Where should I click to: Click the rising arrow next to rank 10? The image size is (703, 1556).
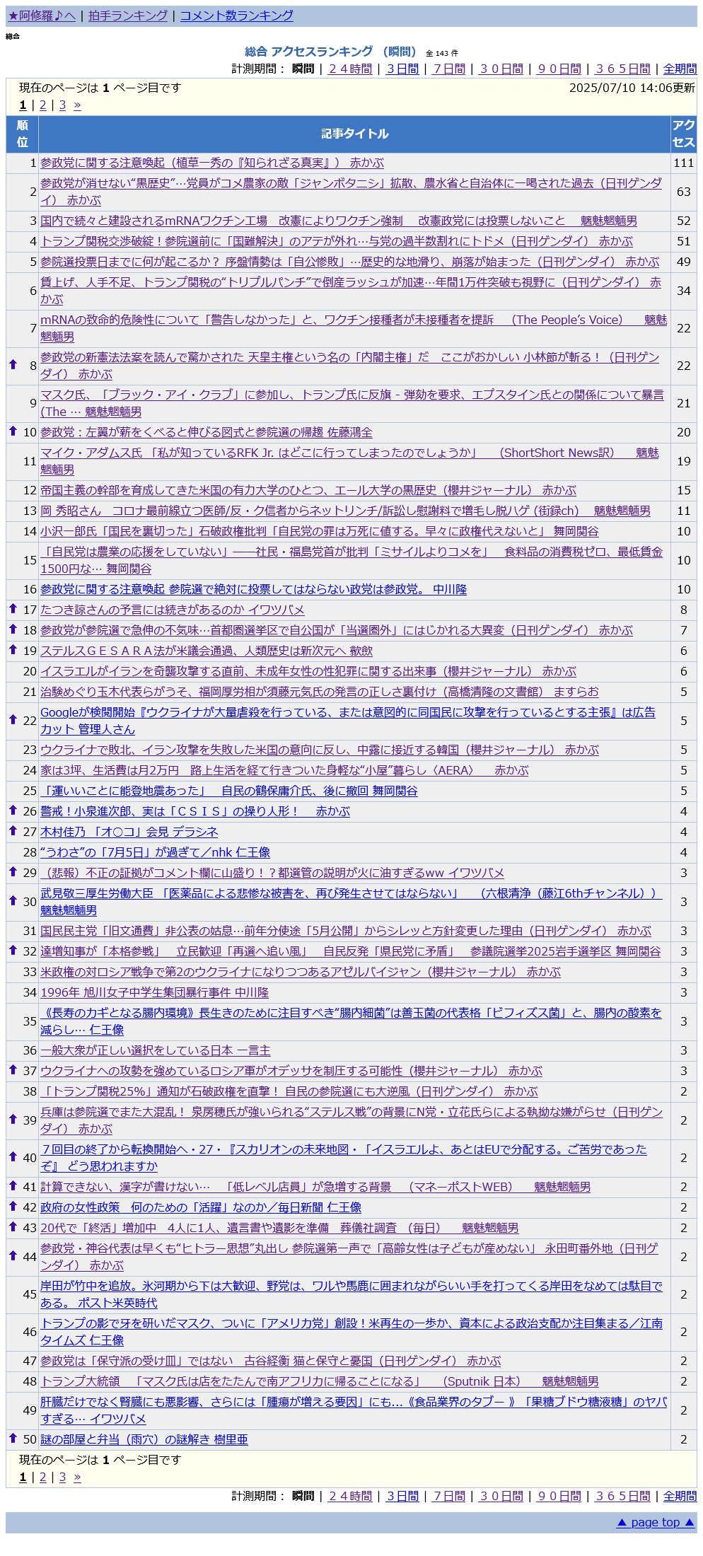tap(13, 431)
